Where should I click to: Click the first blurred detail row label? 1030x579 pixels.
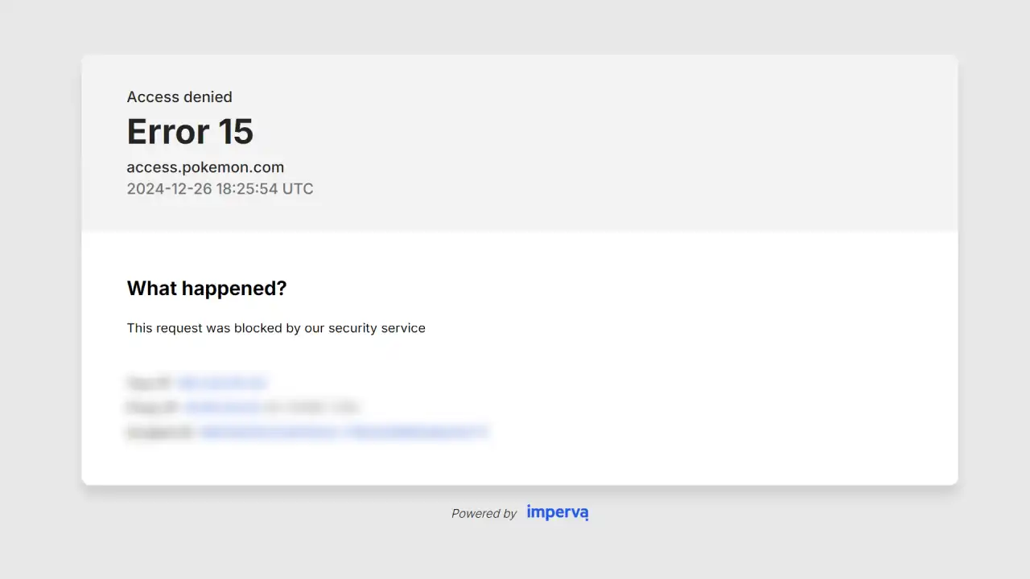pyautogui.click(x=150, y=382)
